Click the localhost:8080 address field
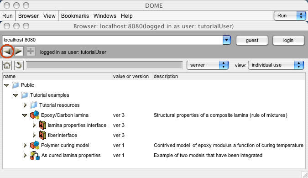The image size is (308, 178). pyautogui.click(x=113, y=40)
